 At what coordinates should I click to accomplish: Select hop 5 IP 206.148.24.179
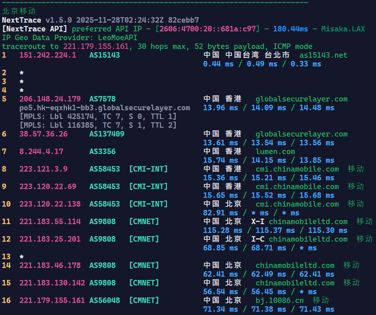(50, 99)
